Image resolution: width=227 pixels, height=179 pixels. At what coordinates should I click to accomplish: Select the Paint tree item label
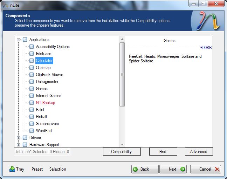[x=40, y=110]
